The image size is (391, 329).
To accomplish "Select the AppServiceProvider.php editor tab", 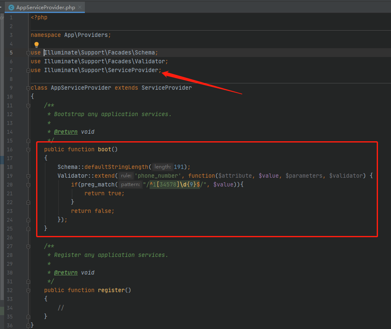I will click(x=45, y=7).
